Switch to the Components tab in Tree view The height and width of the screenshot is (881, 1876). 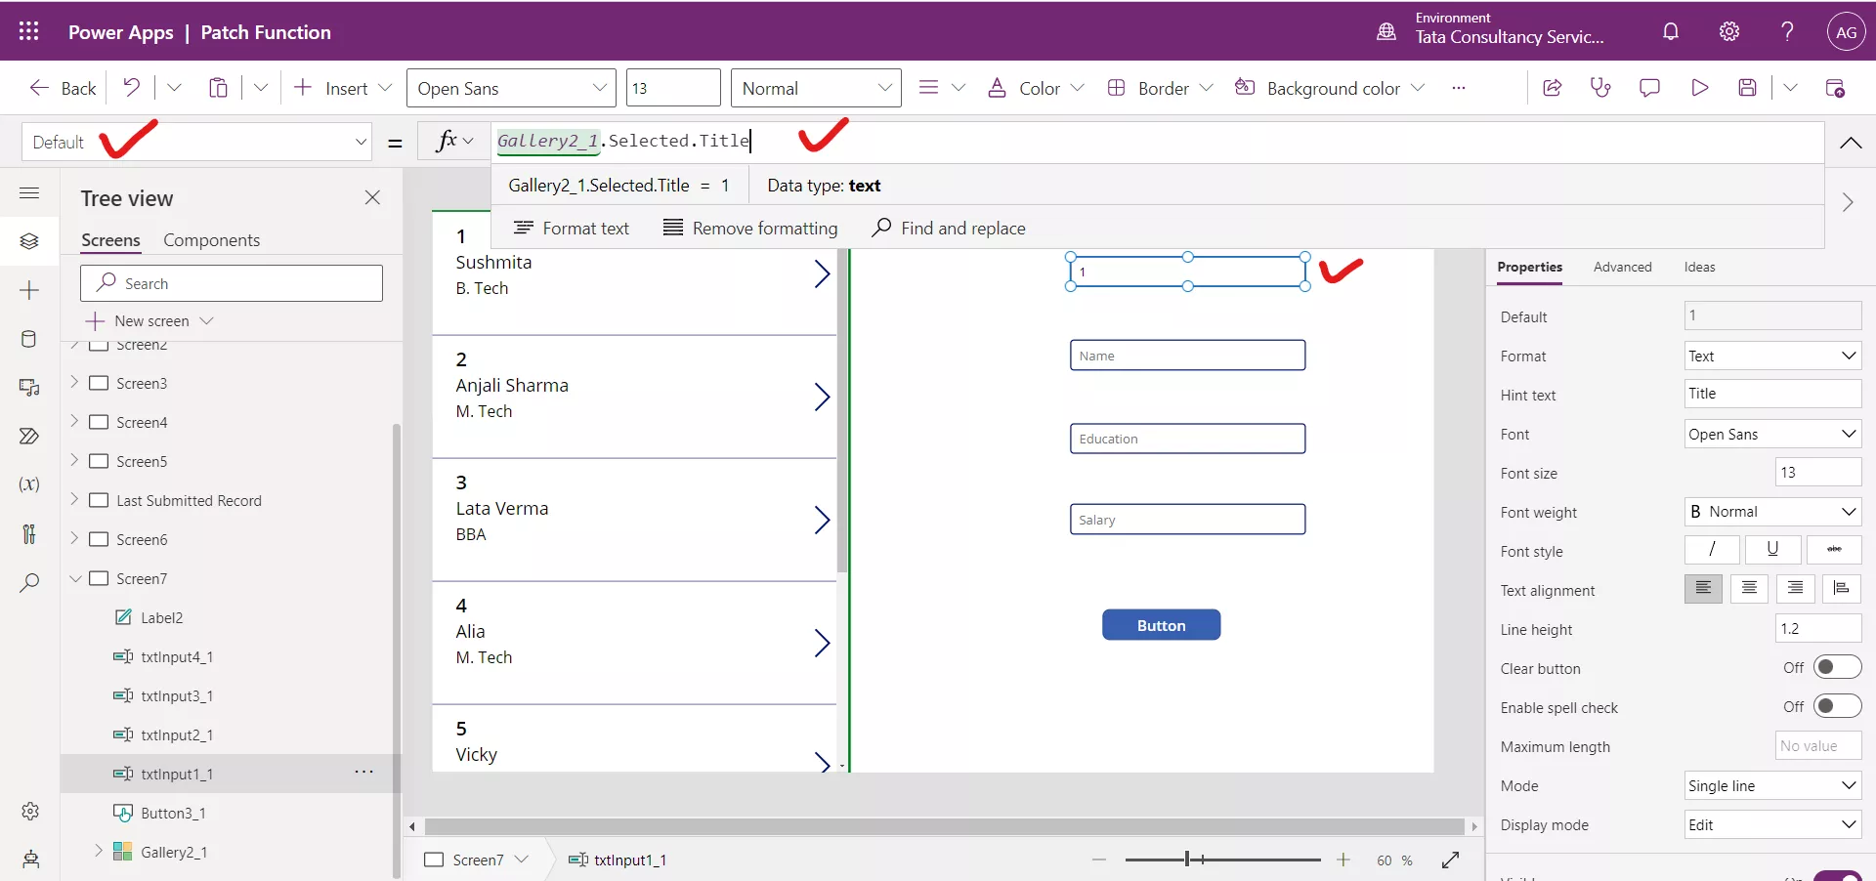click(212, 239)
